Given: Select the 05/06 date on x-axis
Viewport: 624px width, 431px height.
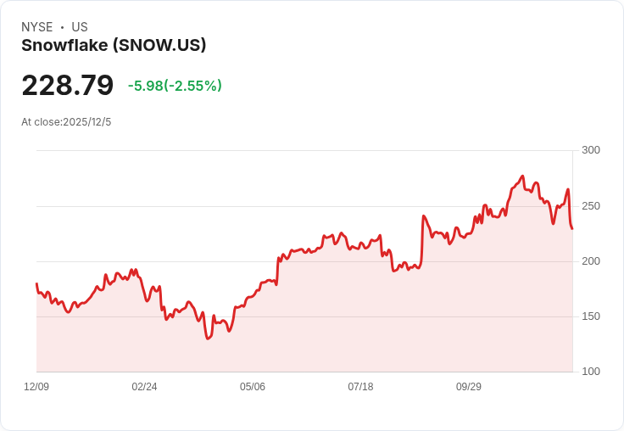Looking at the screenshot, I should [x=253, y=387].
